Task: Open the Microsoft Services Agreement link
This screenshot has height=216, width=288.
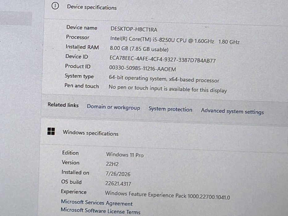Action: [x=97, y=203]
